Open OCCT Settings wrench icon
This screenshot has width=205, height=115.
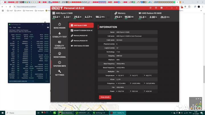pos(60,71)
